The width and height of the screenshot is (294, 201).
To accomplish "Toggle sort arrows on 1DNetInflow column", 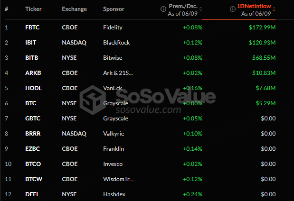I will pos(274,9).
